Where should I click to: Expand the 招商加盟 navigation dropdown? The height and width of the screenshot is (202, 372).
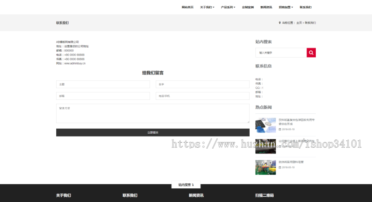click(x=286, y=7)
